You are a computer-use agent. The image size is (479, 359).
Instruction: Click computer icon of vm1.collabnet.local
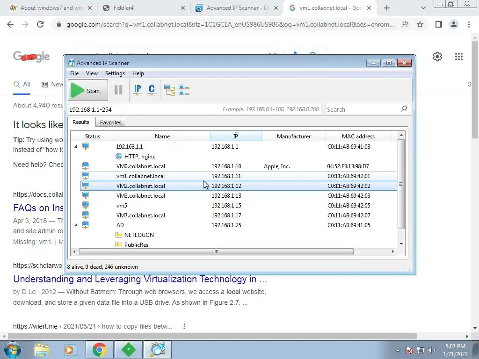(86, 176)
